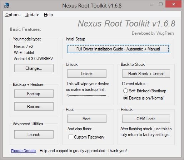Click the 'Current status:' label
The image size is (184, 160).
tap(134, 84)
